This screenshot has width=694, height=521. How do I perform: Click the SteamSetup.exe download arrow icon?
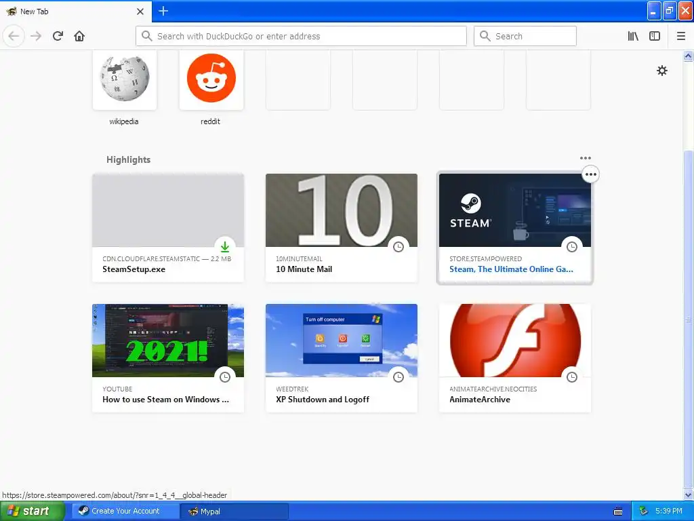[x=225, y=247]
